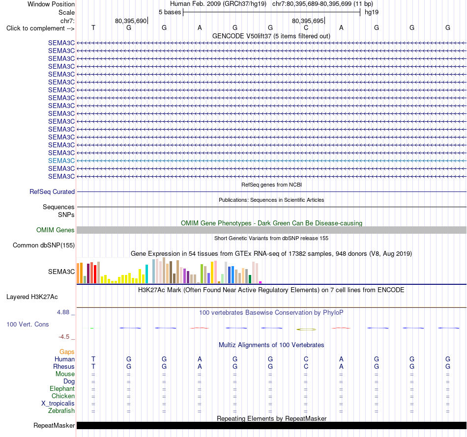This screenshot has width=467, height=437.
Task: Open the GTEx 'Gene Expression in 54 tissues' title
Action: (271, 253)
